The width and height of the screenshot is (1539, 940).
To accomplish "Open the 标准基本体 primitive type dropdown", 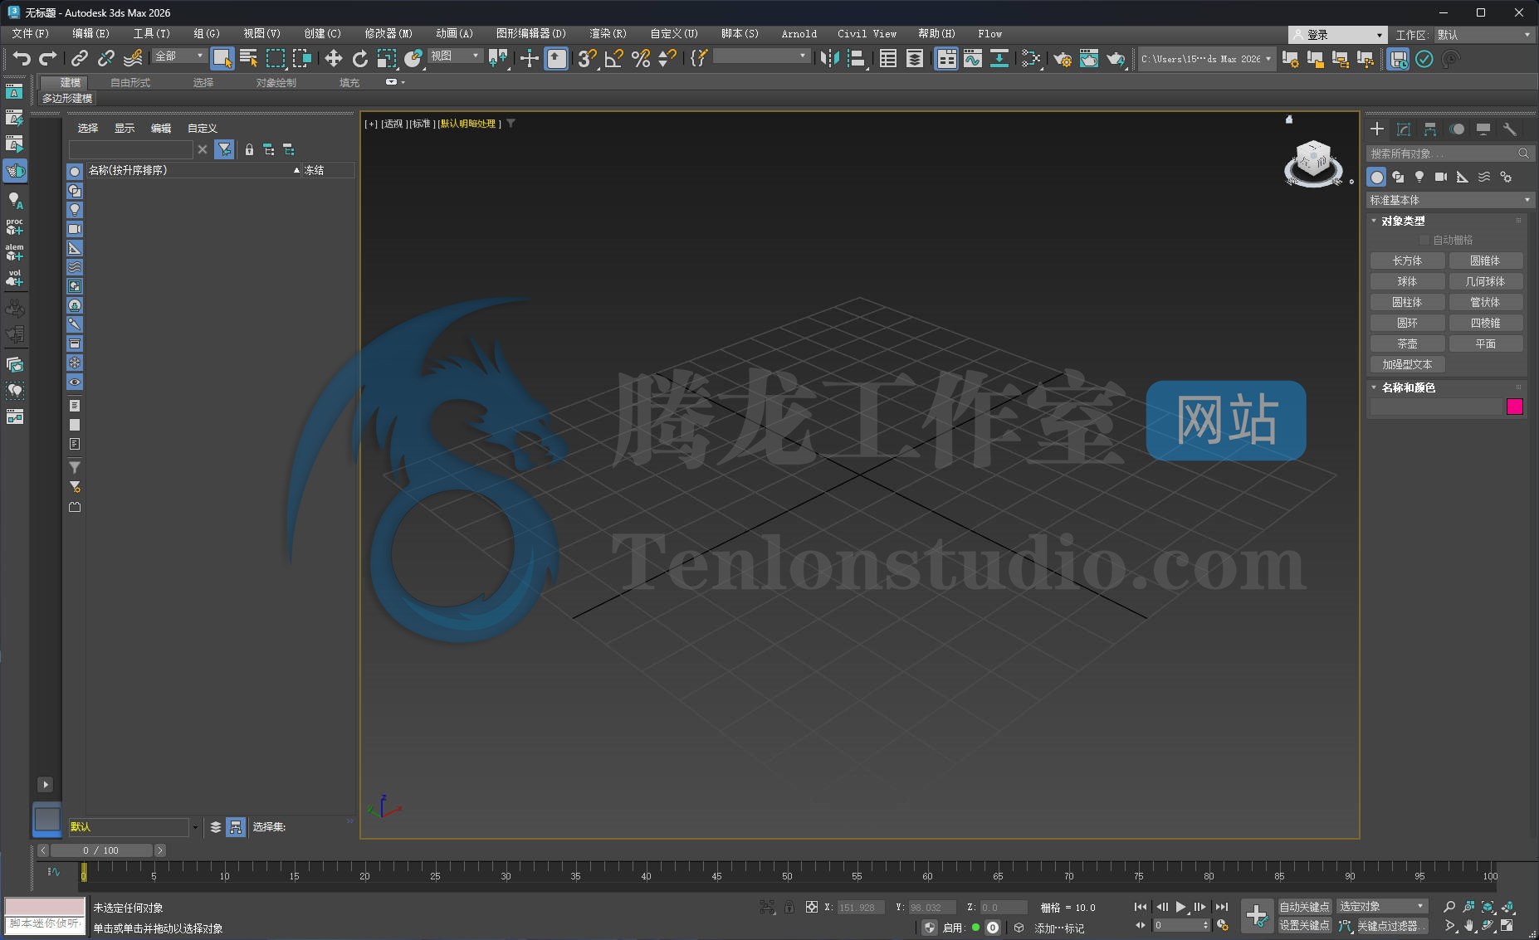I will tap(1449, 200).
